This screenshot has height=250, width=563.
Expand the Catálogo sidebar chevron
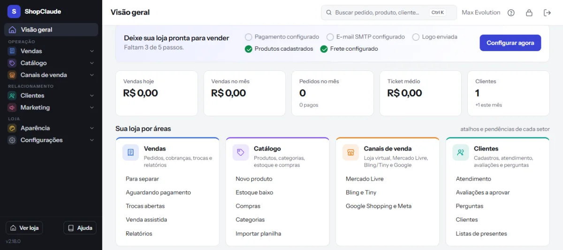coord(92,63)
